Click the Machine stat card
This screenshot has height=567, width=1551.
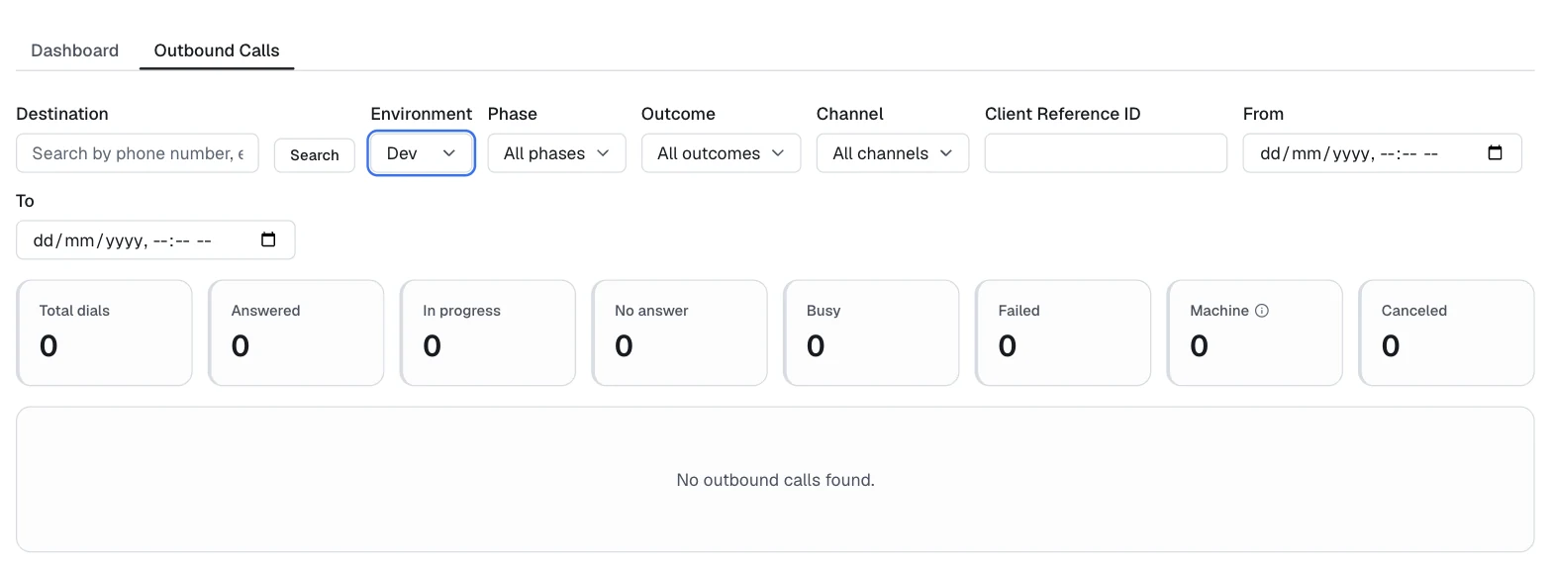click(x=1255, y=332)
